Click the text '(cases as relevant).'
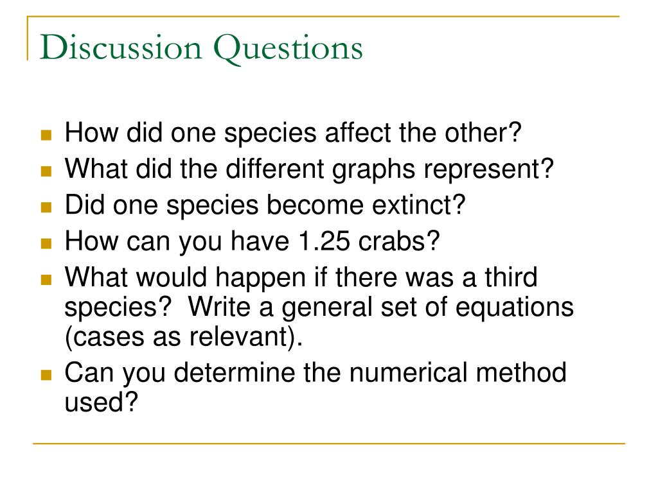The height and width of the screenshot is (493, 658). coord(183,337)
